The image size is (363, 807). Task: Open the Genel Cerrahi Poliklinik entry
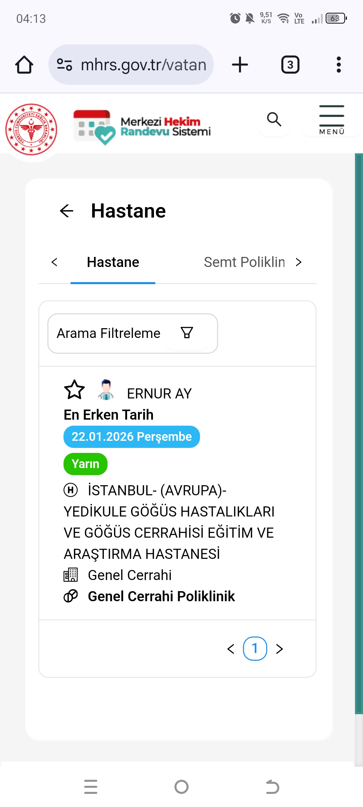[161, 596]
